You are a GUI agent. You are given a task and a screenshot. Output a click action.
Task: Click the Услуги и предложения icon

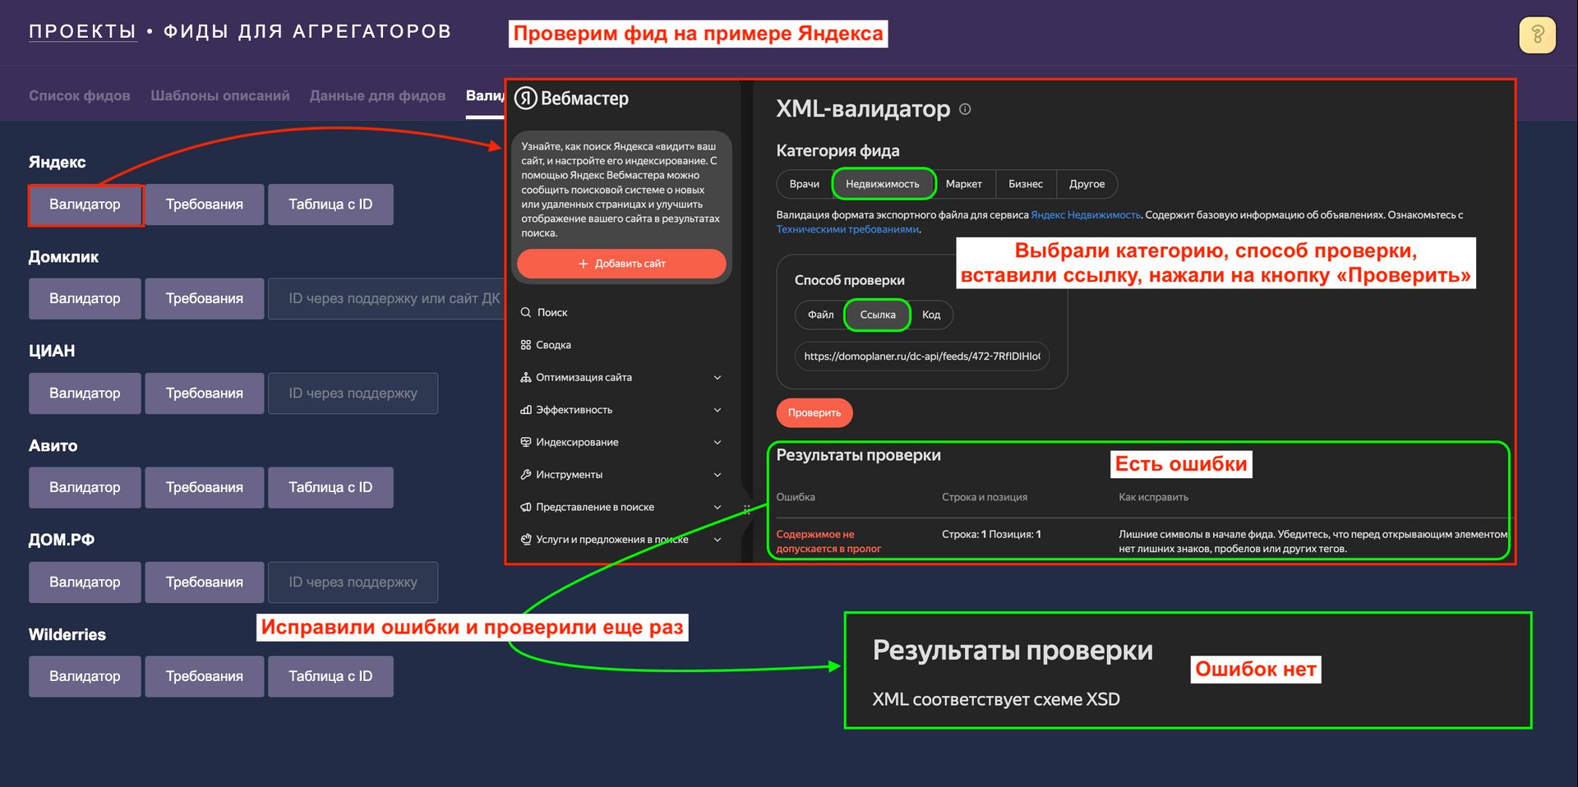(526, 540)
